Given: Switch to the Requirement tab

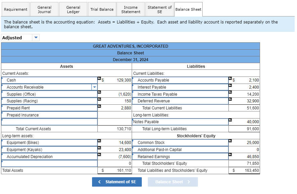Looking at the screenshot, I should click(x=15, y=9).
